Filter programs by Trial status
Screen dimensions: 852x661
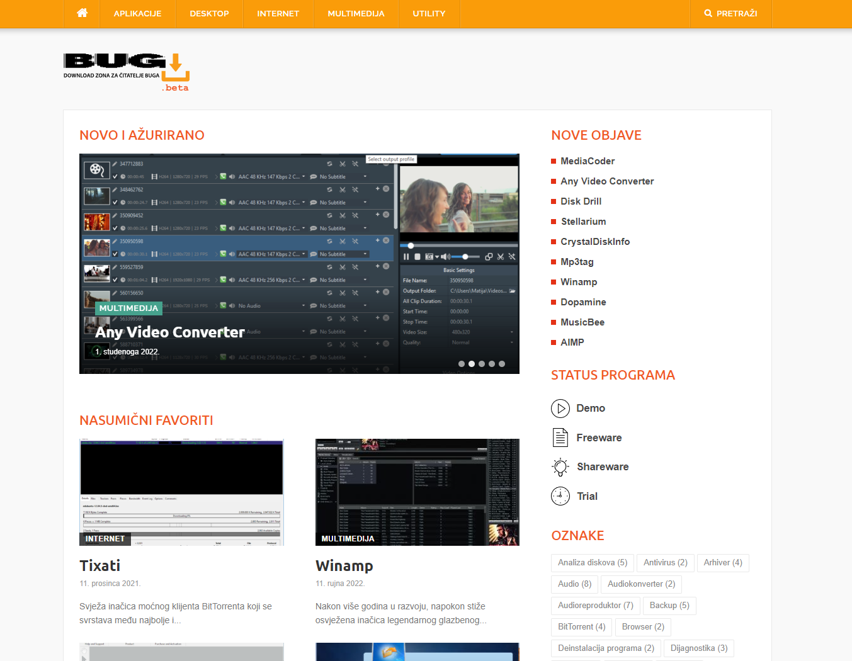pos(587,496)
